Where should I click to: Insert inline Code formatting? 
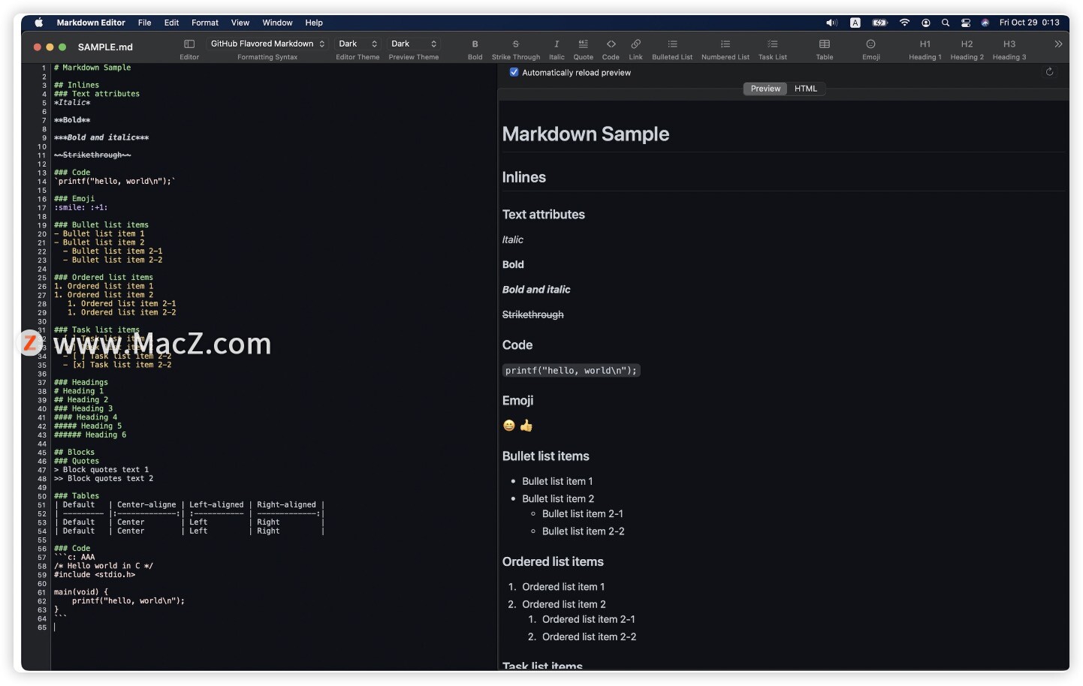[x=611, y=44]
